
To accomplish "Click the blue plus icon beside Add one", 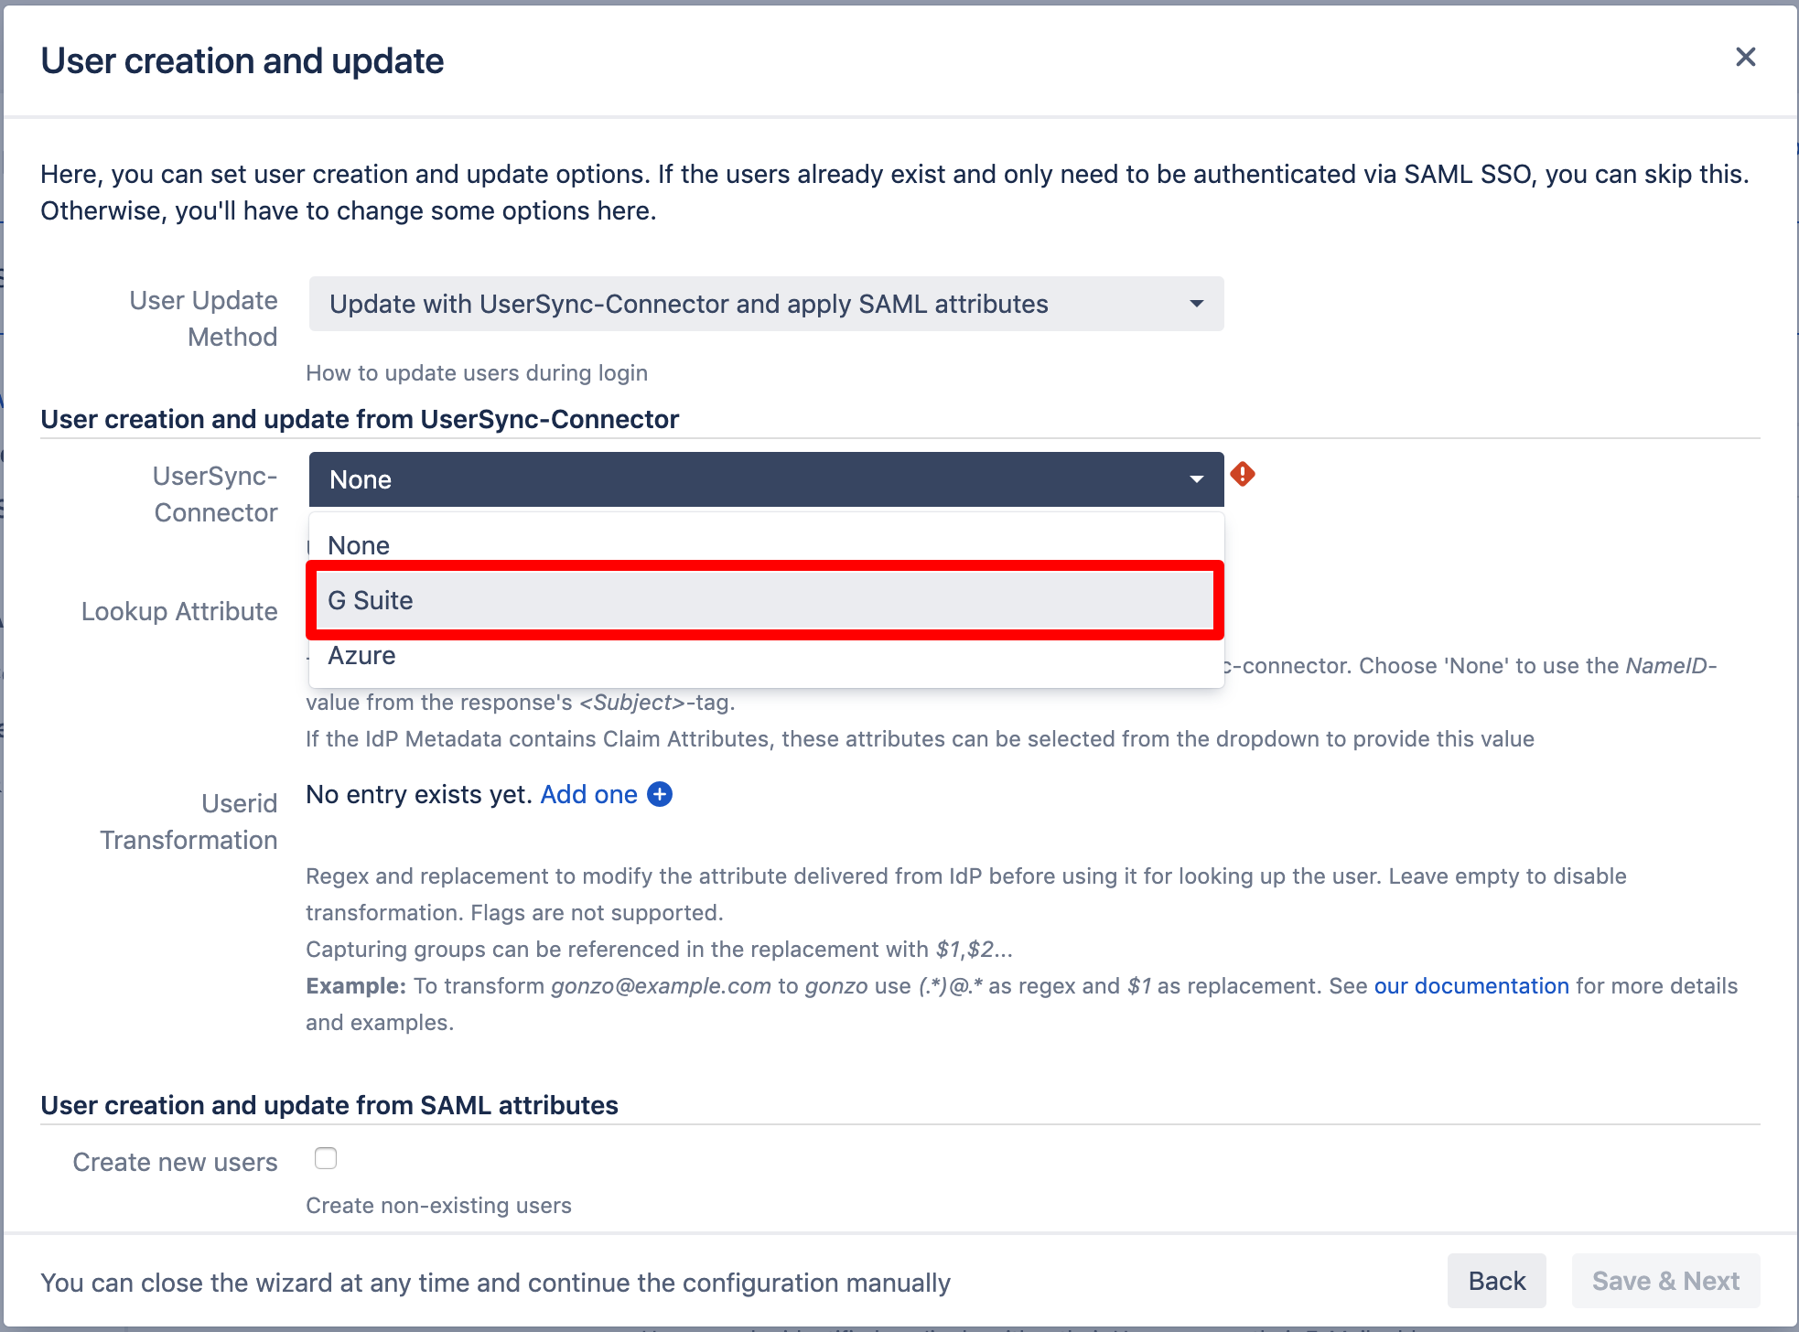I will click(x=660, y=794).
